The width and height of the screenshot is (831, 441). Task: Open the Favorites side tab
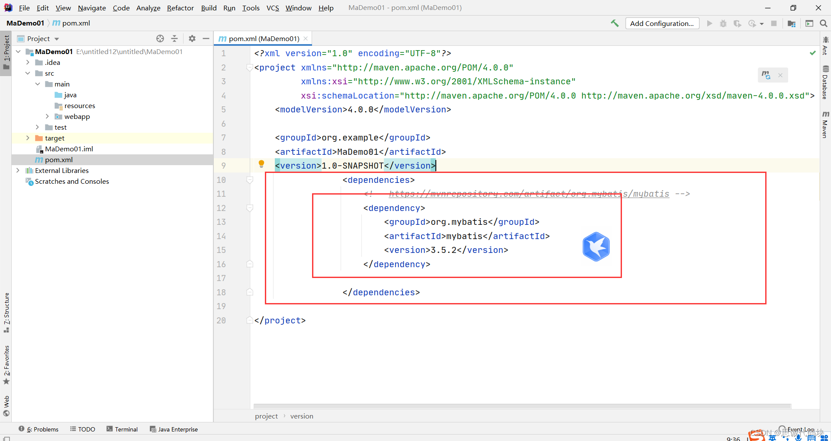click(6, 365)
